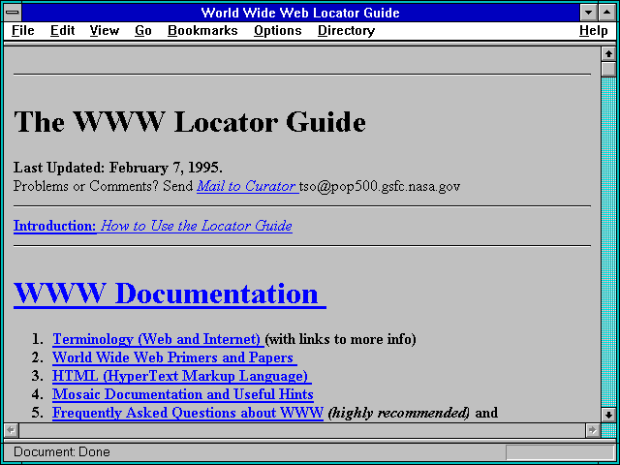Follow the Mail to Curator link
Image resolution: width=620 pixels, height=465 pixels.
coord(248,186)
